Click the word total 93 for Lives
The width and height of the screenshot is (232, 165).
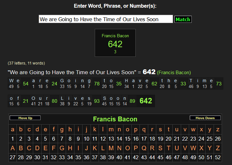click(97, 101)
